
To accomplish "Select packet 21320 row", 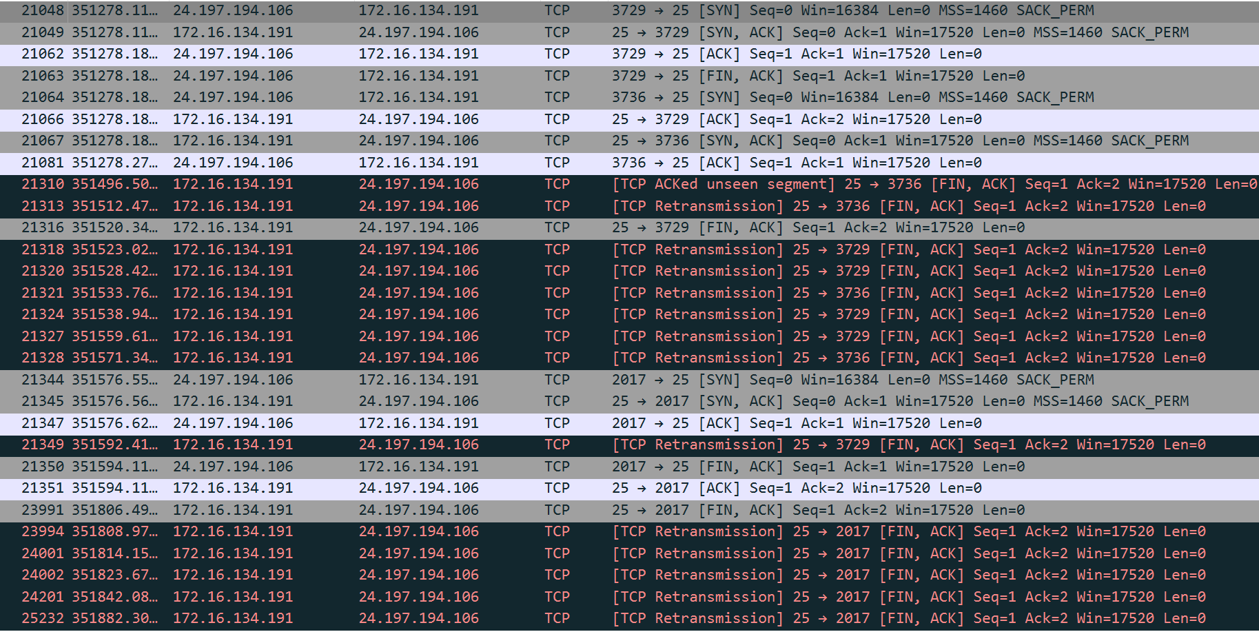I will (x=629, y=271).
